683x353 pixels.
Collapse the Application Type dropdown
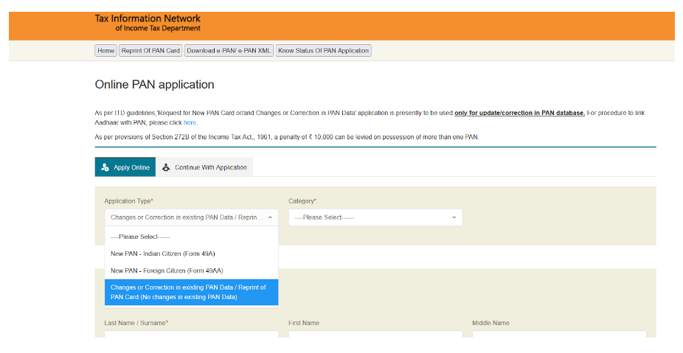click(191, 217)
